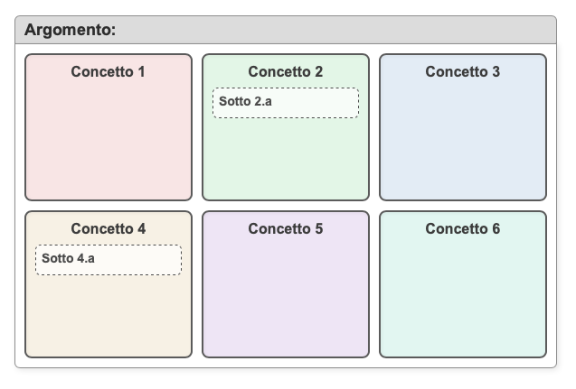This screenshot has height=389, width=576.
Task: Select the Concetto 4 title
Action: (108, 228)
